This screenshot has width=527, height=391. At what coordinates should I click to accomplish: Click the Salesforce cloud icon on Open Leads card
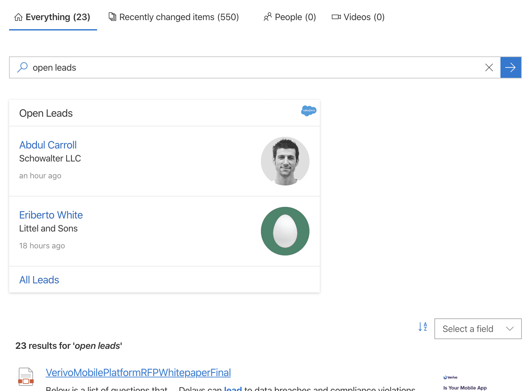(308, 110)
